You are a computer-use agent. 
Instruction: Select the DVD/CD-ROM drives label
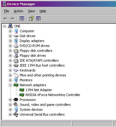(x=35, y=46)
